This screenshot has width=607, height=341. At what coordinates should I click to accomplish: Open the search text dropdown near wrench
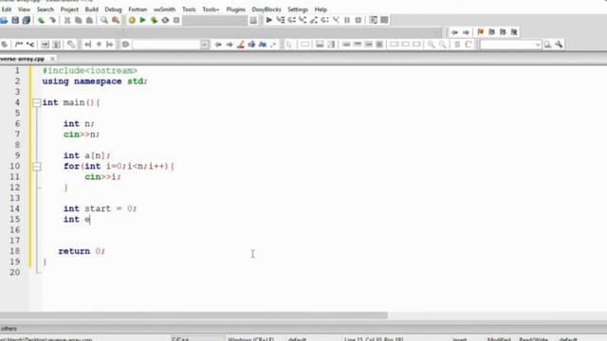(x=538, y=45)
